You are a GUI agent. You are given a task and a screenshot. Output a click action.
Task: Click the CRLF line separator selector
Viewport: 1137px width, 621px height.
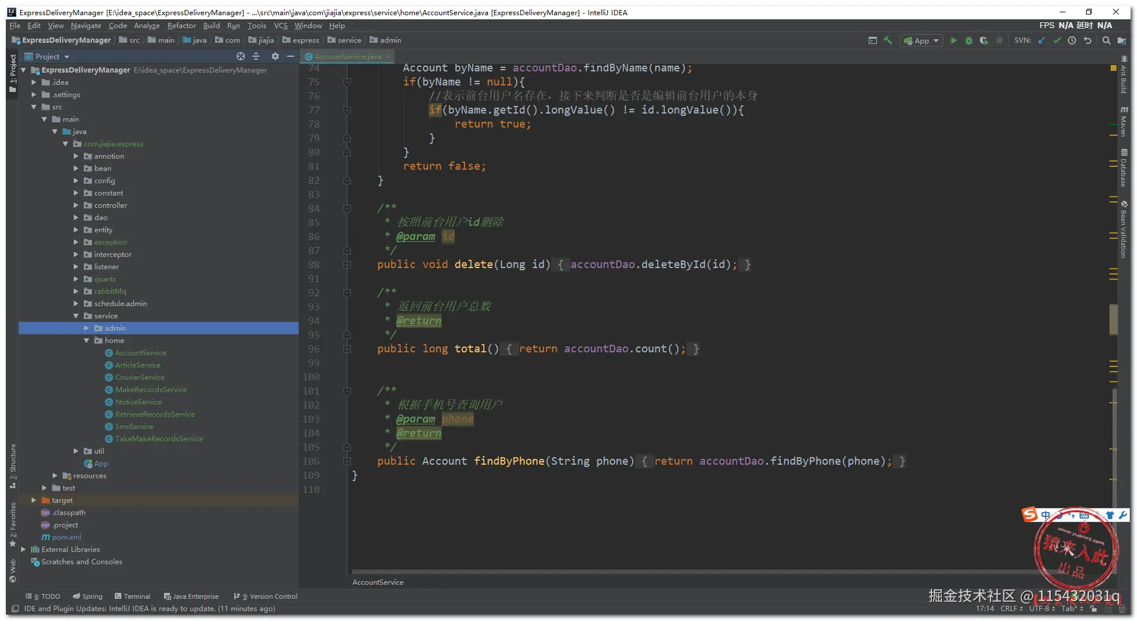tap(1012, 609)
